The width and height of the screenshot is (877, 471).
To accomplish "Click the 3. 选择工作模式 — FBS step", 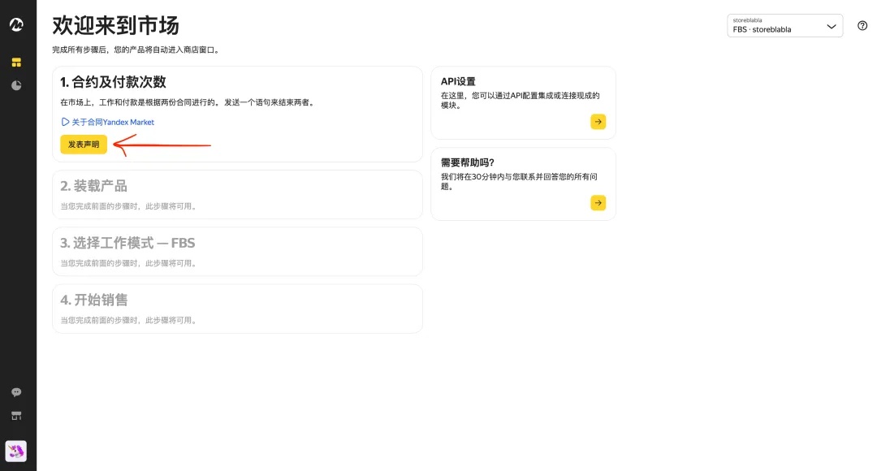I will point(237,251).
